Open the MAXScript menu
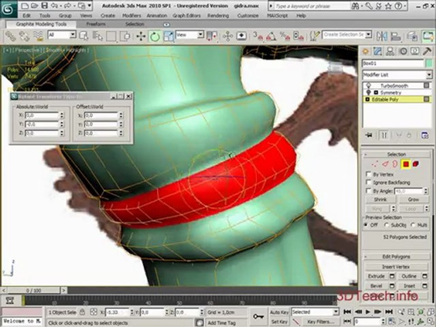Screen dimensions: 436x327 [277, 16]
